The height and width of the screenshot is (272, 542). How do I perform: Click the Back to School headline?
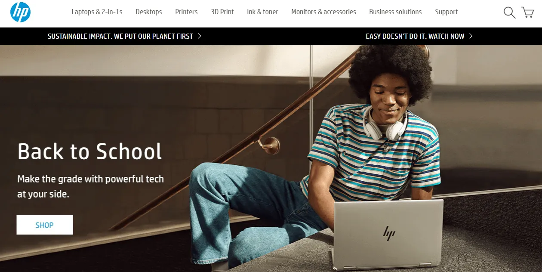[90, 151]
